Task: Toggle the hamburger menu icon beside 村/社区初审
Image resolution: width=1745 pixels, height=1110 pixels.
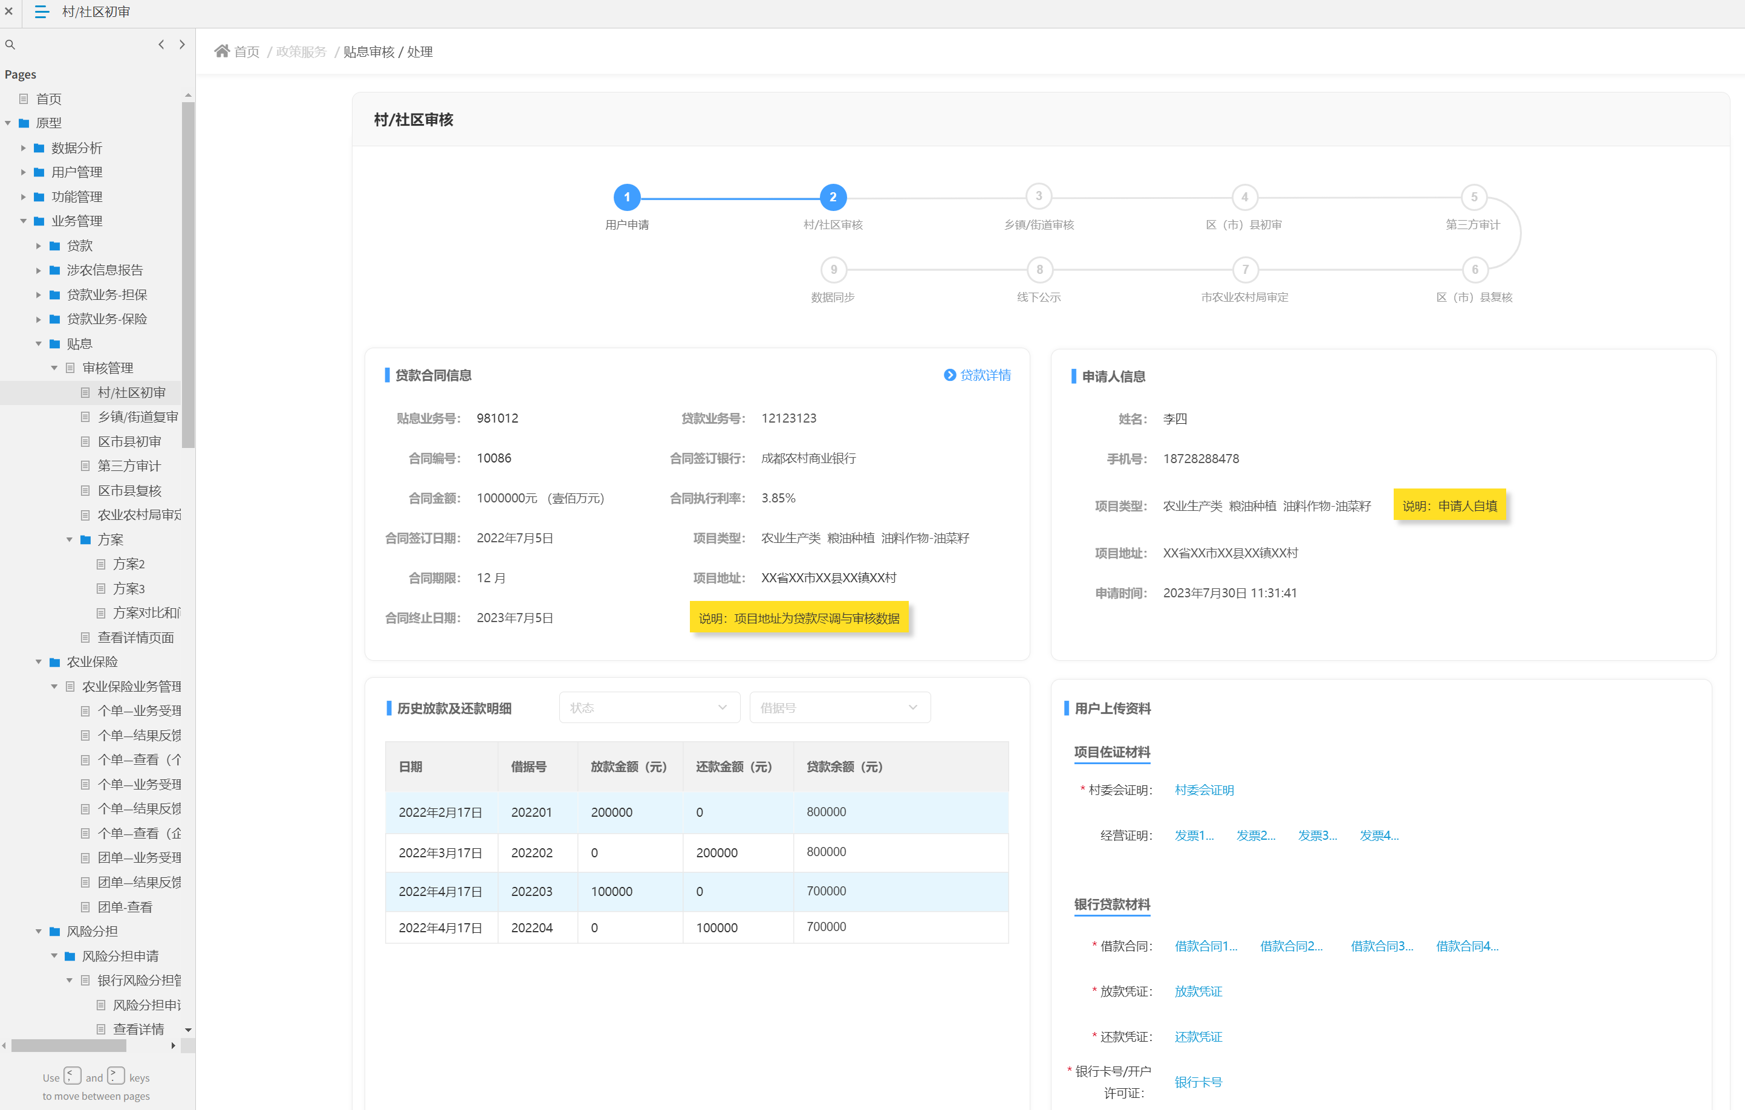Action: pos(42,11)
